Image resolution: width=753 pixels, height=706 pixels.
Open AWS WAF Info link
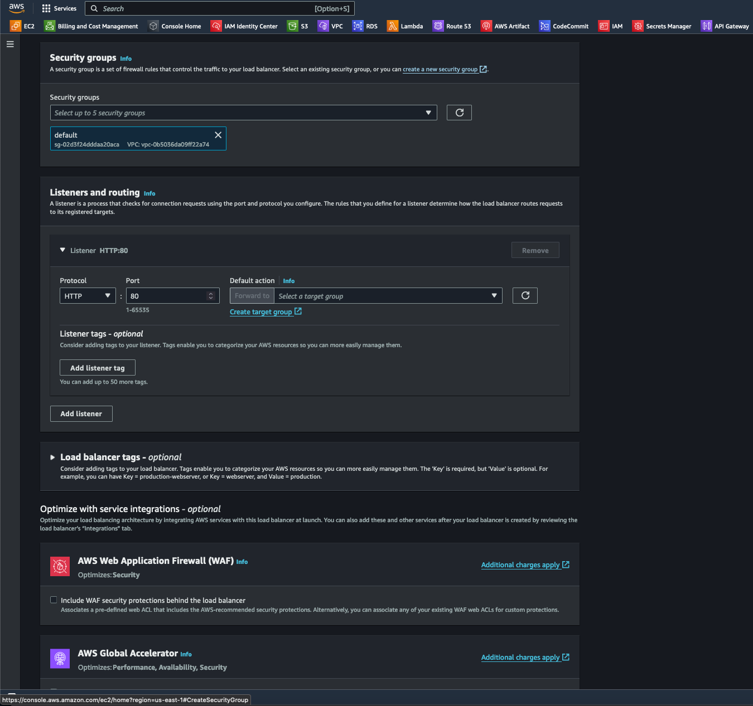[x=242, y=562]
